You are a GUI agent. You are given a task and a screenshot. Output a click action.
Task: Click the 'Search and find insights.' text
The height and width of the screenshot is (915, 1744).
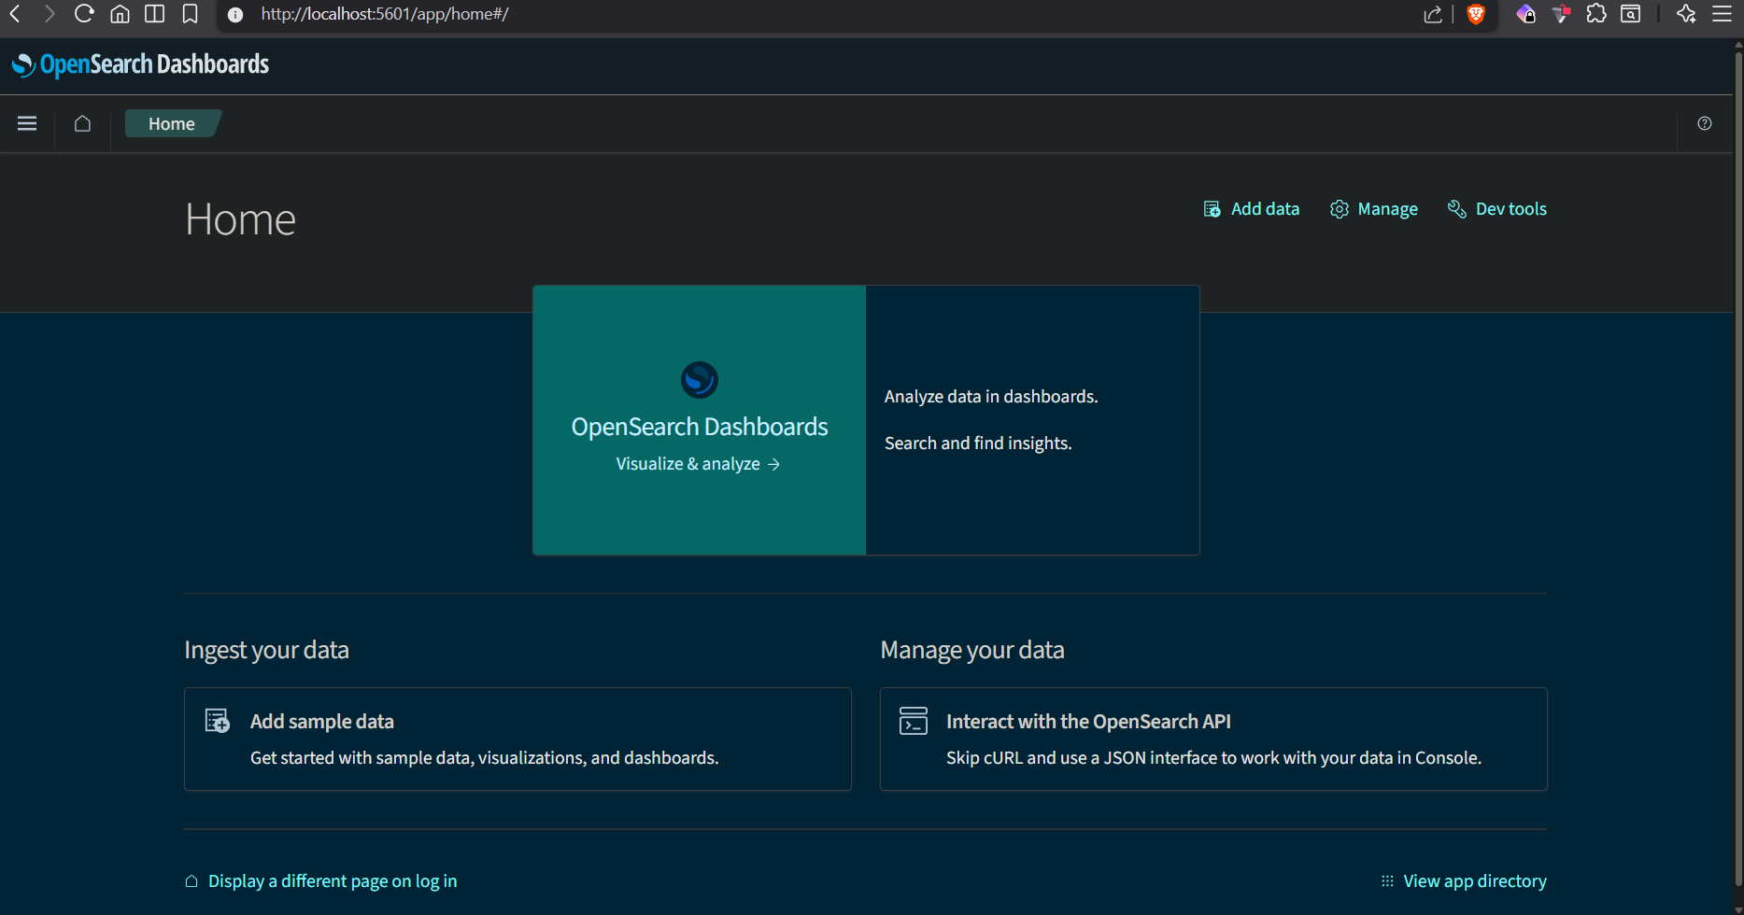(x=978, y=443)
